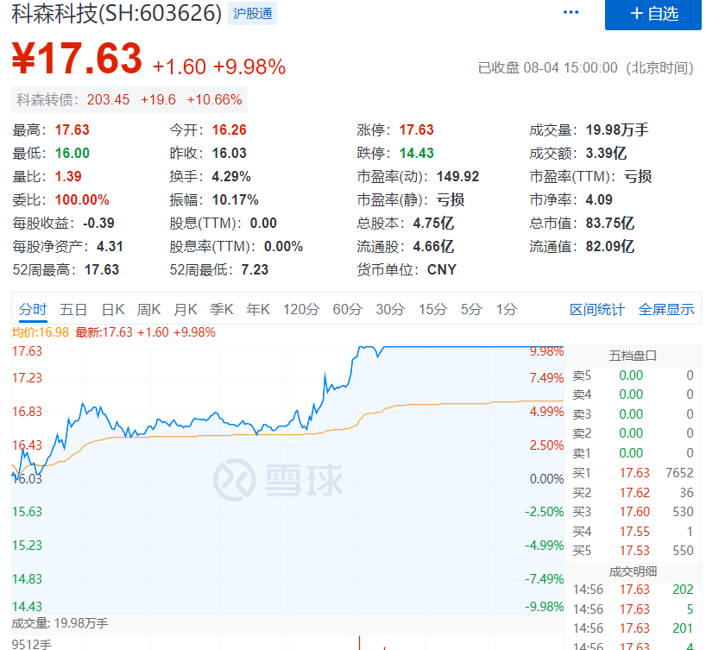The image size is (725, 650).
Task: Select the 120分 interval tab
Action: coord(301,309)
